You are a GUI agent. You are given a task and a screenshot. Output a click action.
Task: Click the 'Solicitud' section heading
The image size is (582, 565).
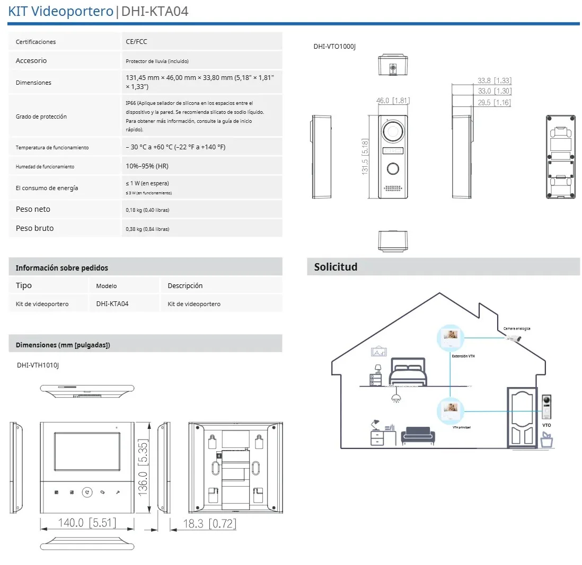(x=336, y=267)
